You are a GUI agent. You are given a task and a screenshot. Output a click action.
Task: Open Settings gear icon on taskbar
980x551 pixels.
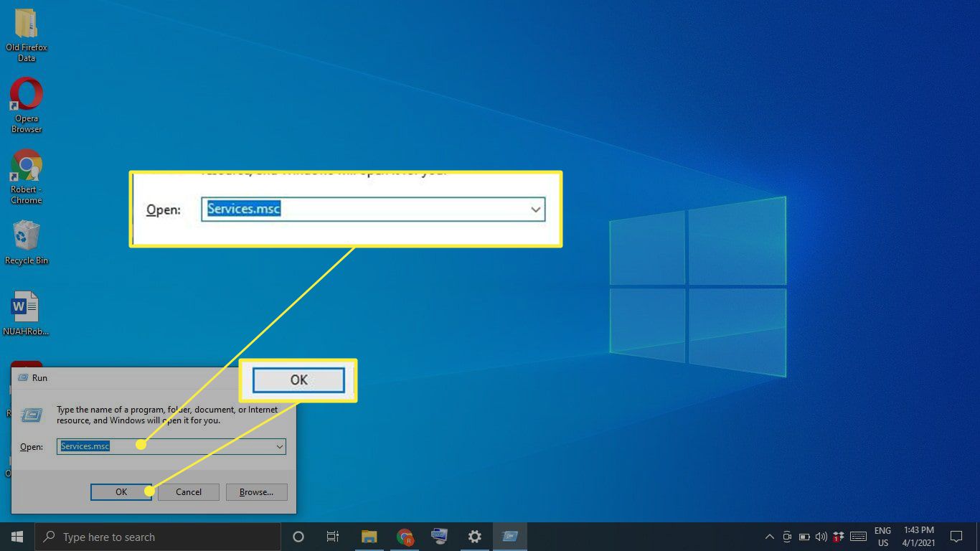click(474, 537)
